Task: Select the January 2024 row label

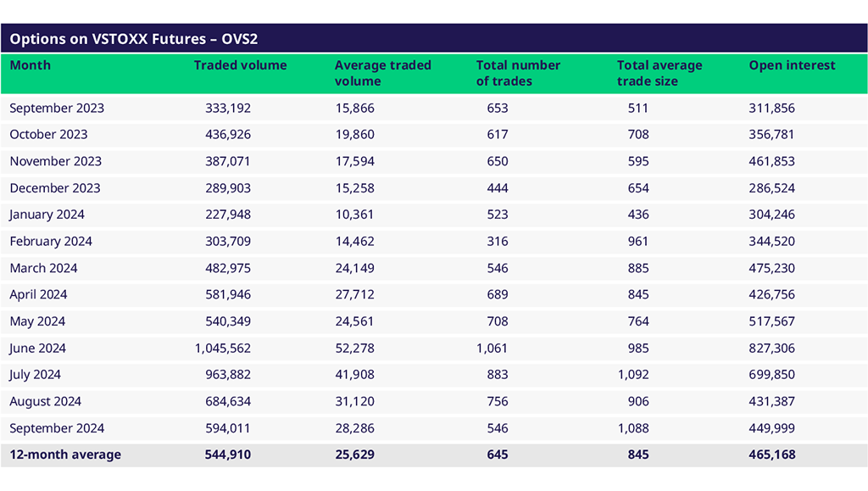Action: 47,215
